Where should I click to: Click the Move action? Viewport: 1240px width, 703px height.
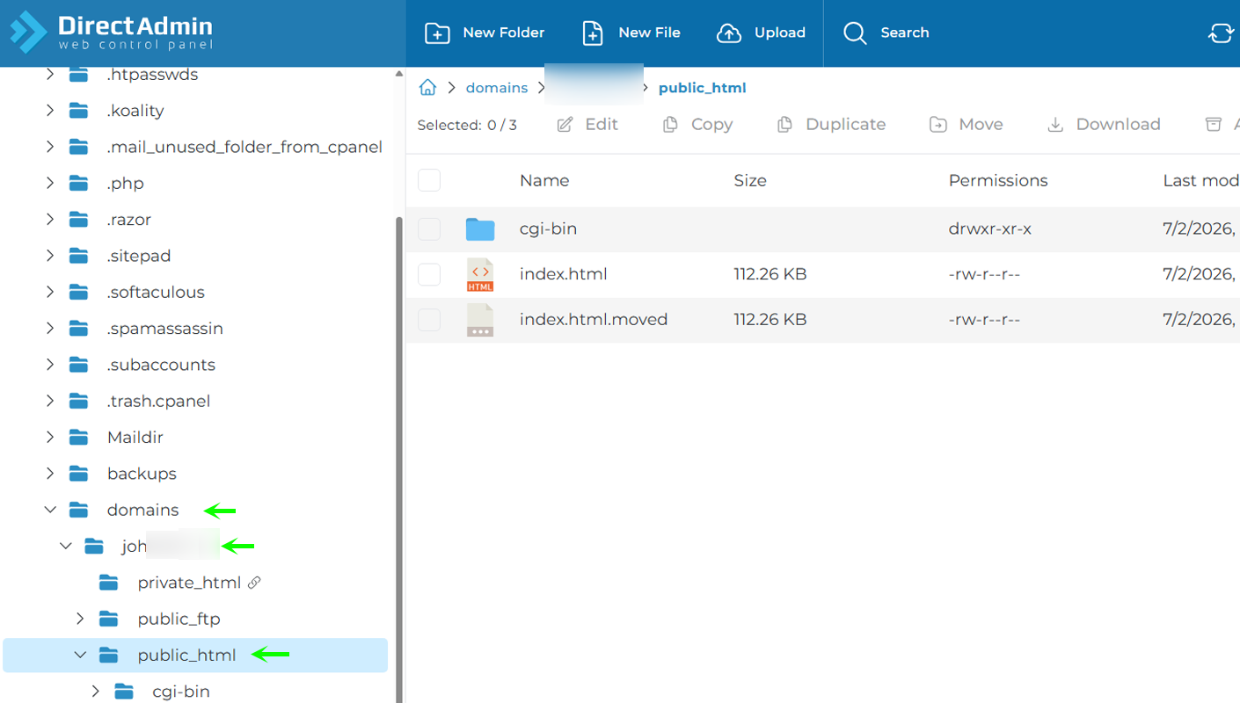click(x=966, y=125)
